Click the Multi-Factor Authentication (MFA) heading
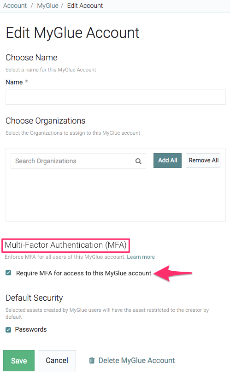Image resolution: width=230 pixels, height=375 pixels. point(65,245)
